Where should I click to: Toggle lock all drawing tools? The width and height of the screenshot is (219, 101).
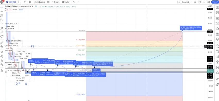coord(2,60)
